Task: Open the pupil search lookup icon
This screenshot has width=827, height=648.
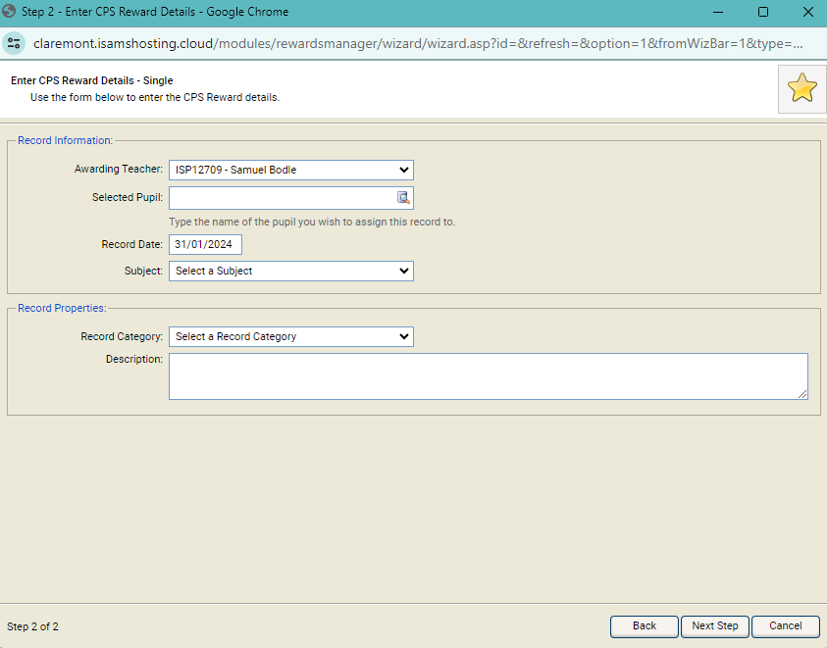Action: click(x=403, y=197)
